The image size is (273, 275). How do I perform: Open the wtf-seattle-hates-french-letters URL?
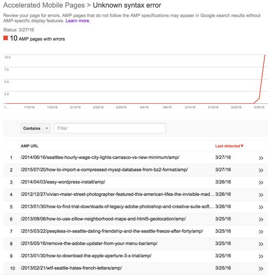coord(71,268)
